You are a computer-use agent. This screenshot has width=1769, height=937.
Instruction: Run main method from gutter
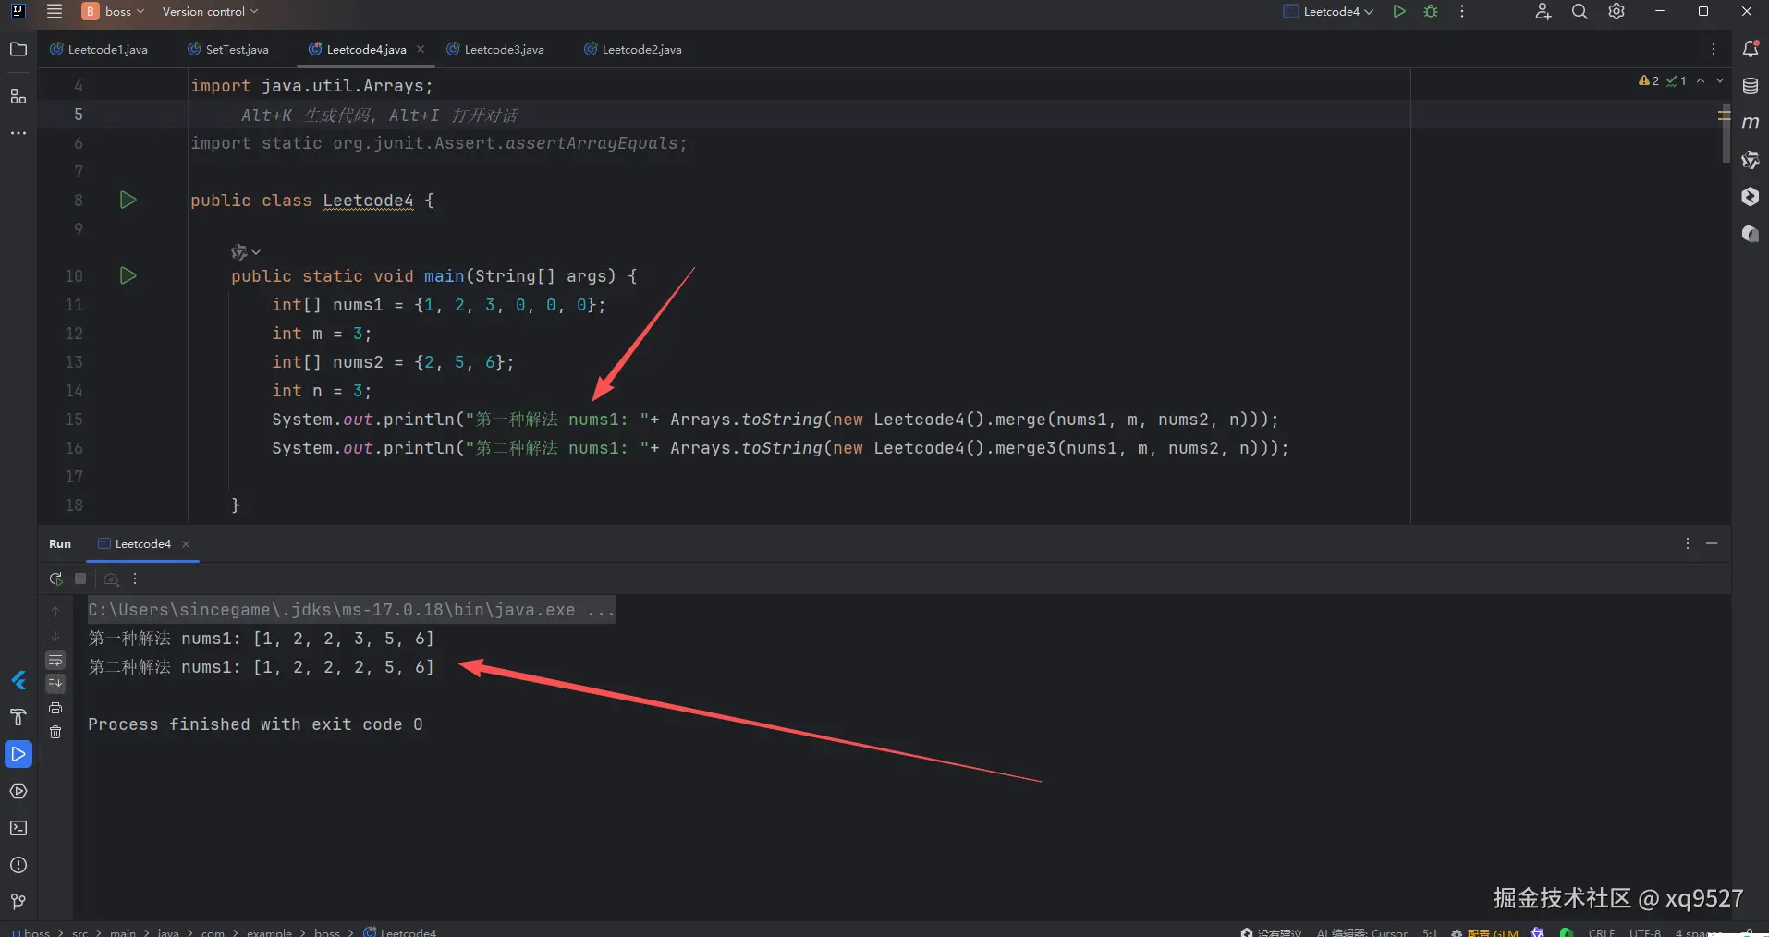(x=128, y=275)
